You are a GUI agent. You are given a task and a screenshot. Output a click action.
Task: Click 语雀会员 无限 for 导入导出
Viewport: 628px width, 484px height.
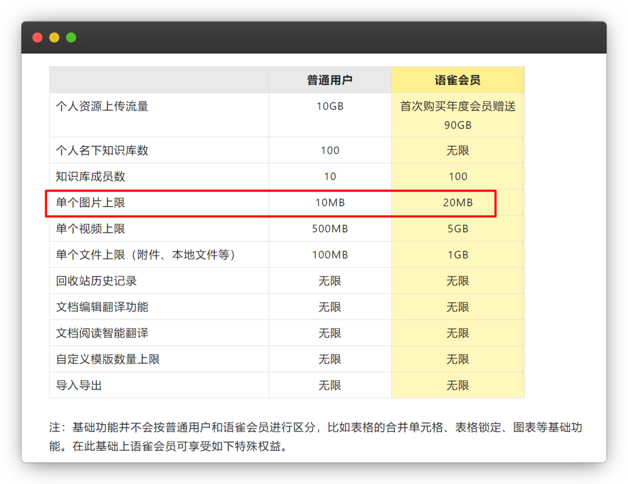(x=458, y=385)
